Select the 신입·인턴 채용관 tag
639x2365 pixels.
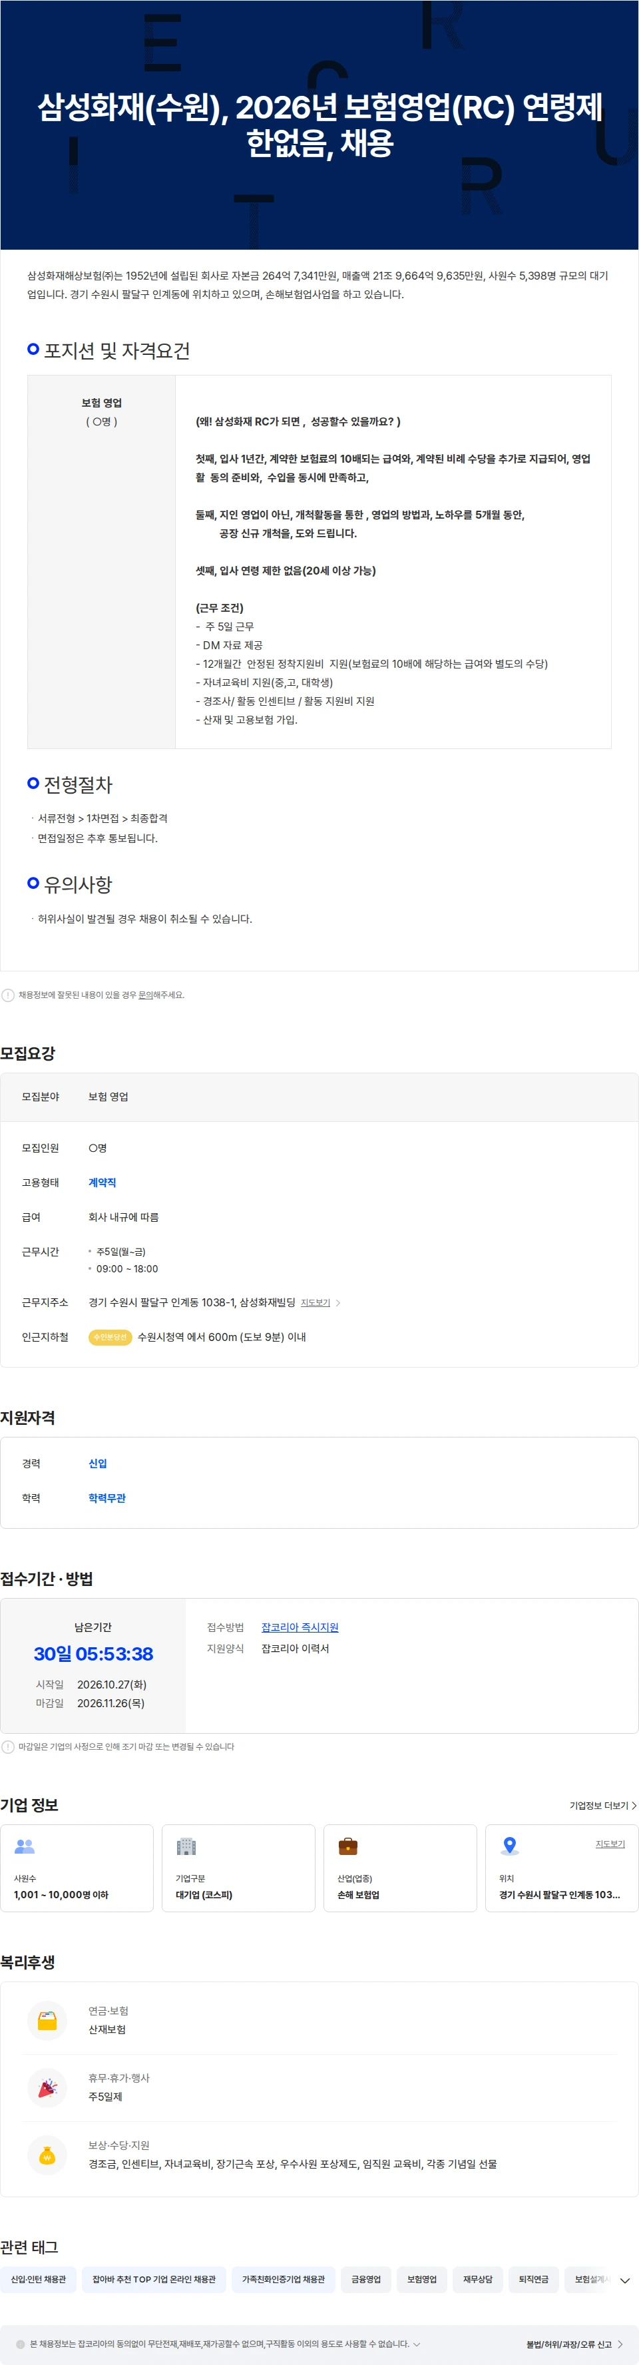(x=39, y=2280)
